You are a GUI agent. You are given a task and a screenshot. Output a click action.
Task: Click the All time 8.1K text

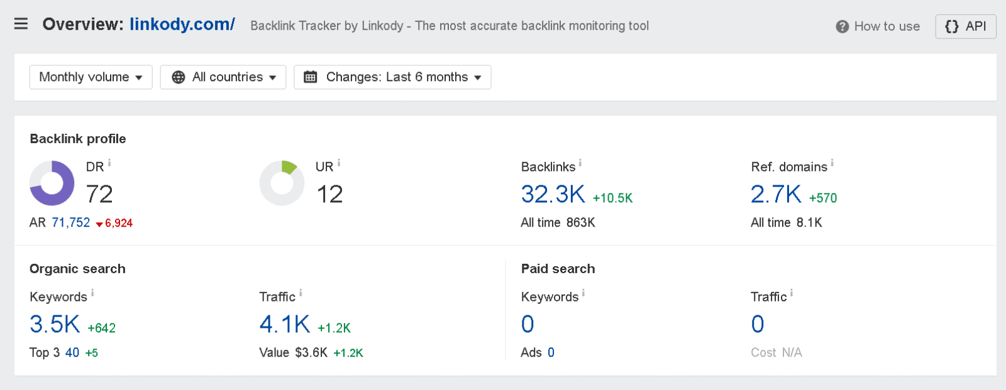pos(787,223)
